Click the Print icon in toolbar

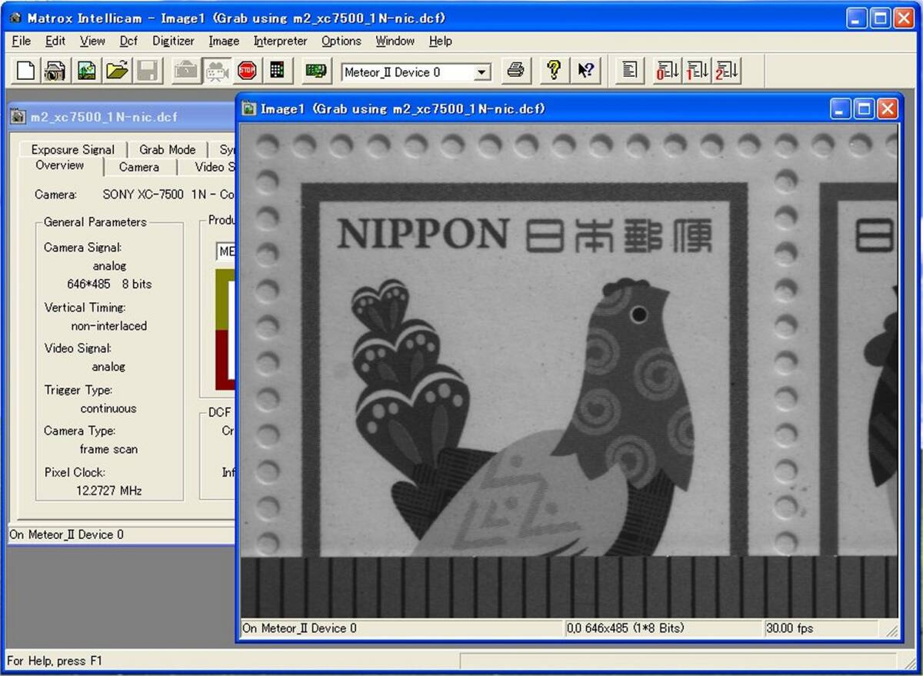[x=516, y=72]
